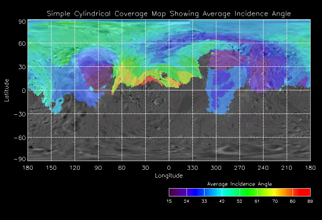
Task: Click the longitude tick label '300'
Action: [216, 168]
